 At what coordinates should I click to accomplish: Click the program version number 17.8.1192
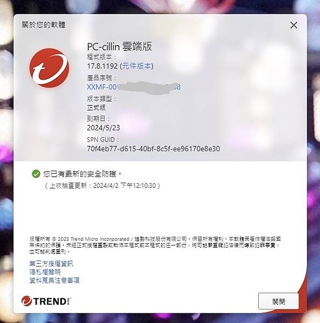point(102,66)
